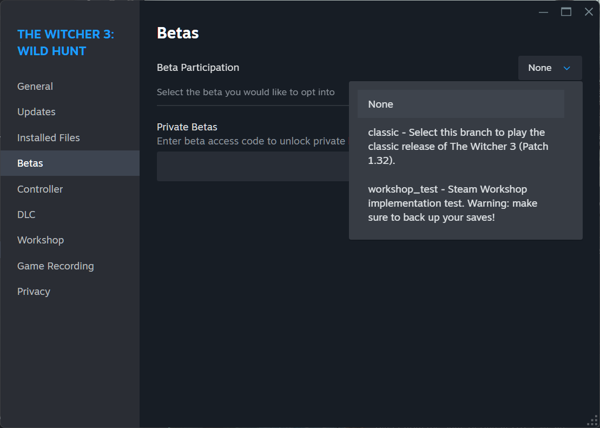Screen dimensions: 600x428
Task: Switch to the Updates section
Action: pos(70,112)
